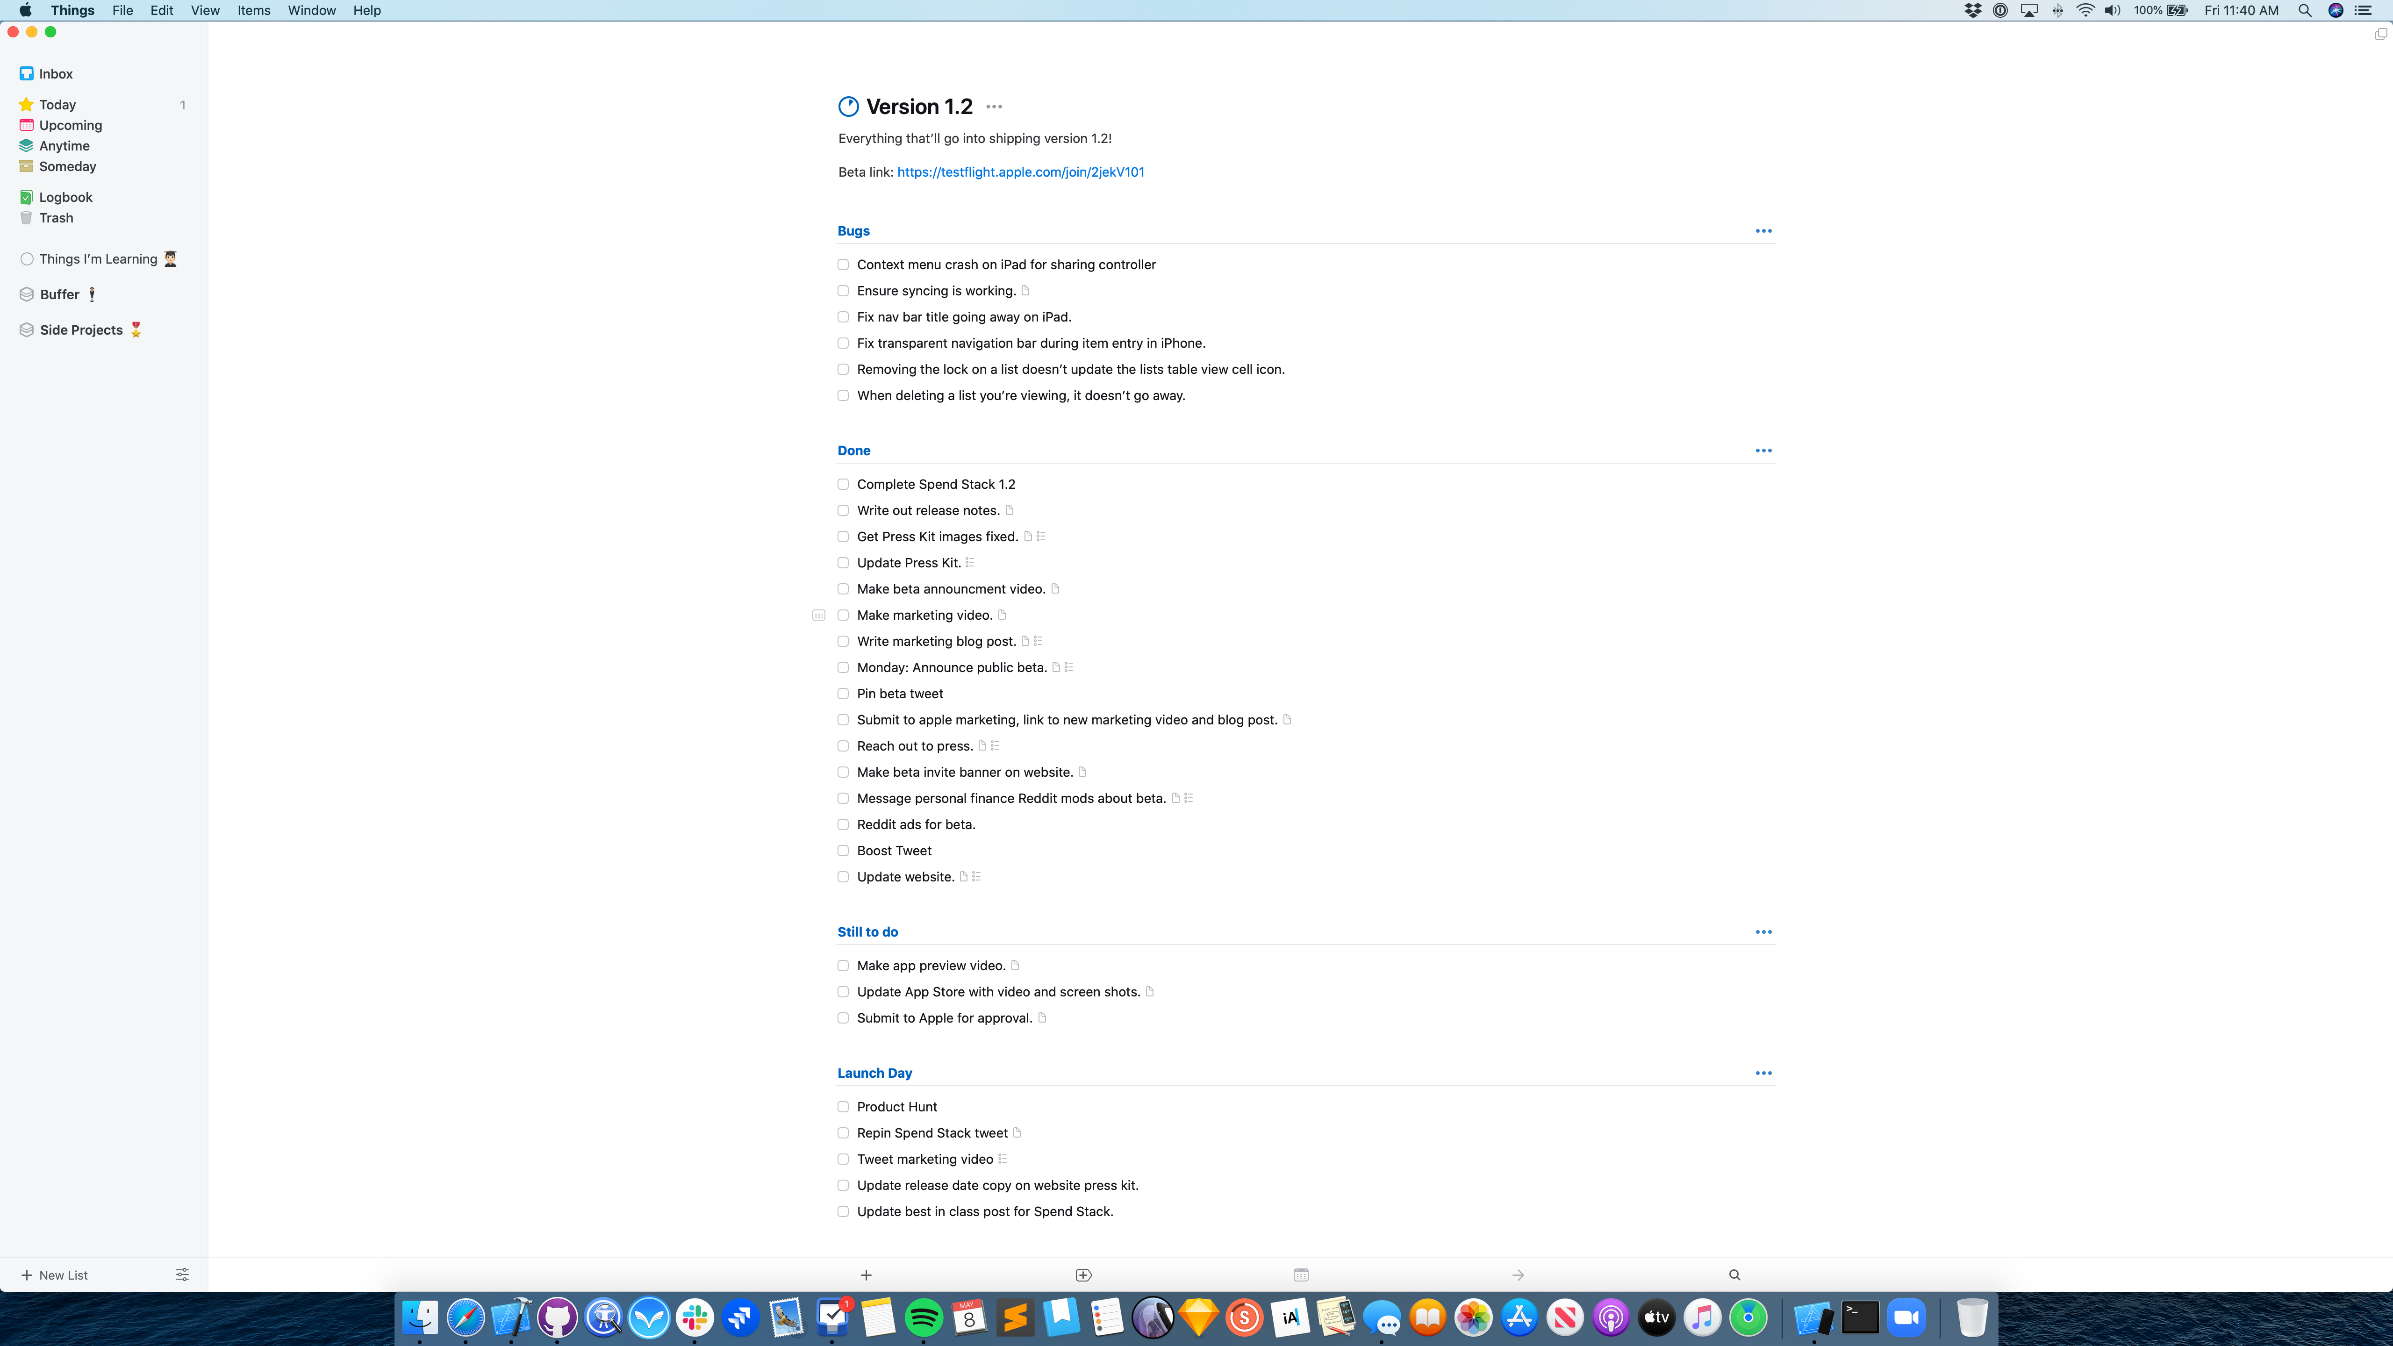
Task: Tick the 'Product Hunt' to-do checkbox
Action: click(x=844, y=1106)
